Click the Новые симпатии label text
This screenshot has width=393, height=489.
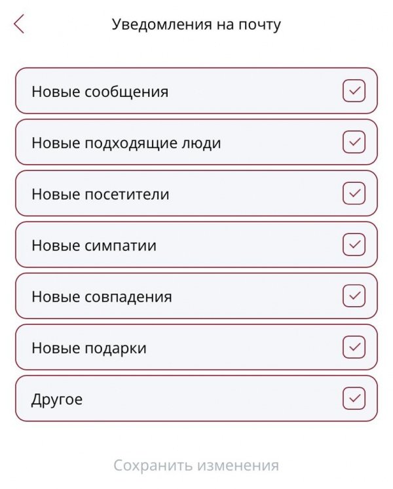[94, 245]
